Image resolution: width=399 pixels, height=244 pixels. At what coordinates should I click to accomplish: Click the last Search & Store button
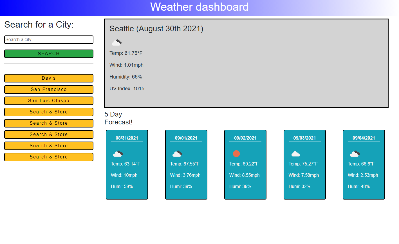pos(49,157)
